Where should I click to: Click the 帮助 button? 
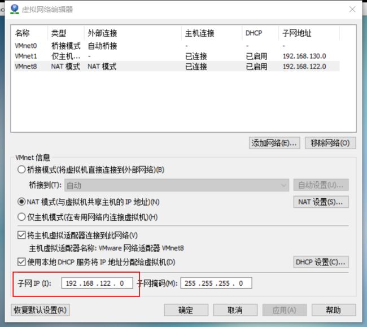[334, 310]
